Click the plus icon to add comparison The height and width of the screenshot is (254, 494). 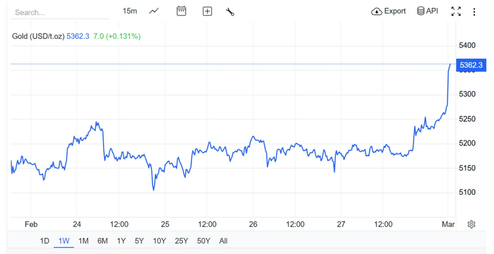pyautogui.click(x=207, y=11)
